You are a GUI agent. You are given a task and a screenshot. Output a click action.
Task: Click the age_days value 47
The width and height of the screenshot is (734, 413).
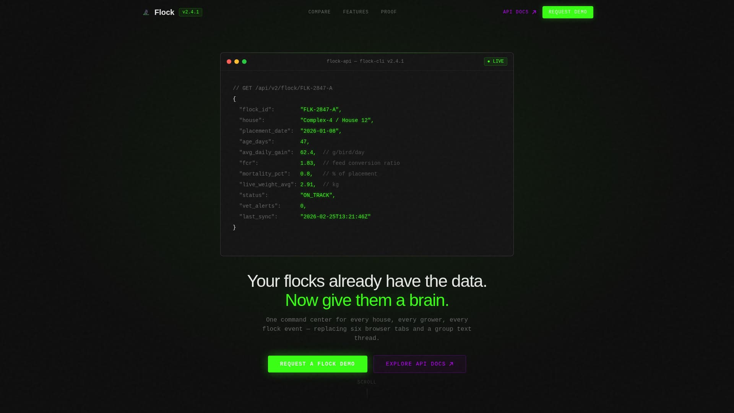pyautogui.click(x=305, y=142)
